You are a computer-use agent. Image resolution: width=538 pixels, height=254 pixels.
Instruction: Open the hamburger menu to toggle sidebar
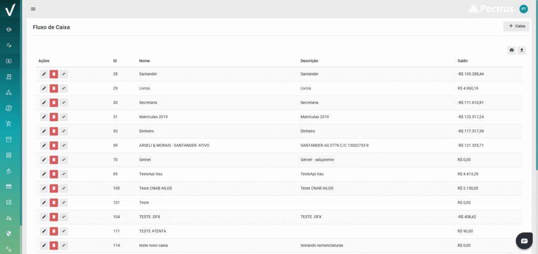coord(33,9)
